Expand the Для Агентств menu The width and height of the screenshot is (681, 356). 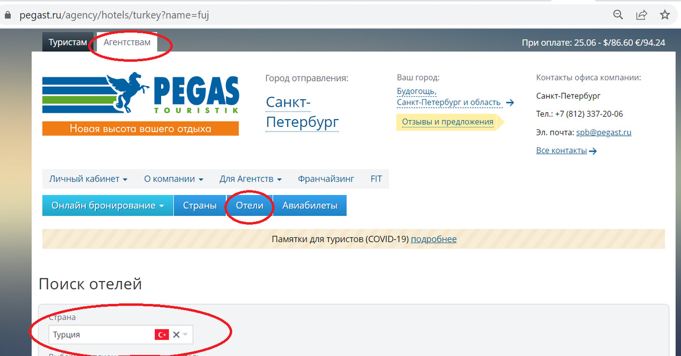pyautogui.click(x=250, y=179)
